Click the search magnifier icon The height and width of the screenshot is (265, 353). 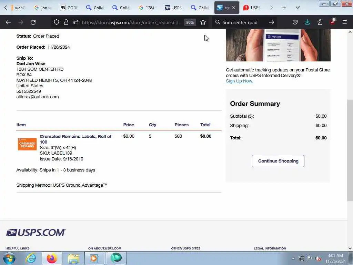(x=218, y=22)
